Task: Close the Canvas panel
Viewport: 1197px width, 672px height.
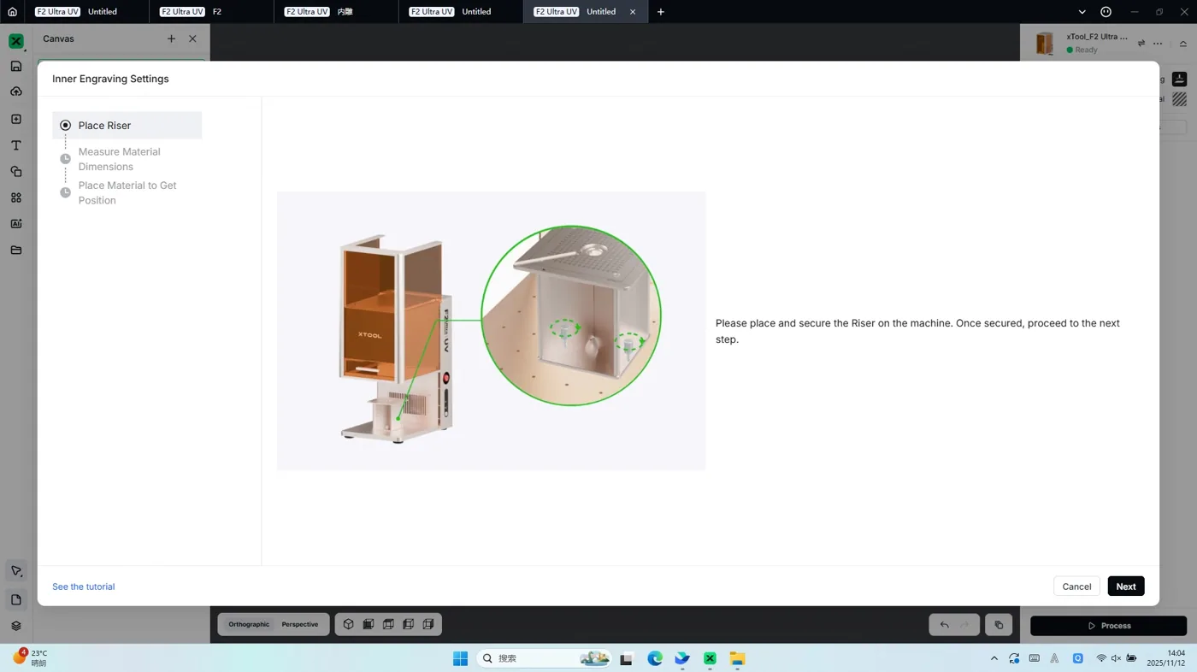Action: tap(192, 38)
